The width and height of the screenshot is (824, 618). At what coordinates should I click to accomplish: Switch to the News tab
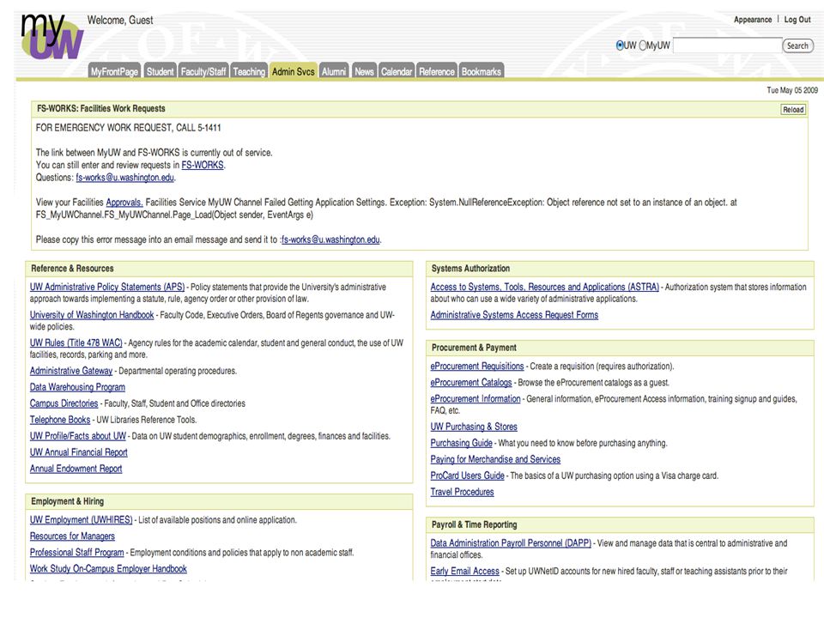pos(364,71)
